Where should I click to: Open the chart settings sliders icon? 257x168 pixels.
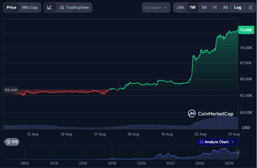(250, 7)
